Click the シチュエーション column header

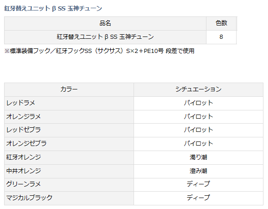(x=198, y=89)
